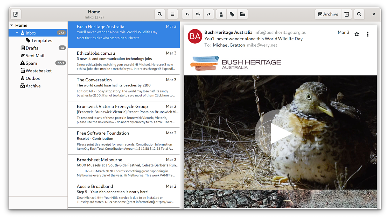The height and width of the screenshot is (219, 390).
Task: Open the email's three-dot more menu
Action: (367, 34)
